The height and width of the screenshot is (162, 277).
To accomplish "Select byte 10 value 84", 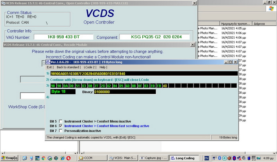I will 115,86.
